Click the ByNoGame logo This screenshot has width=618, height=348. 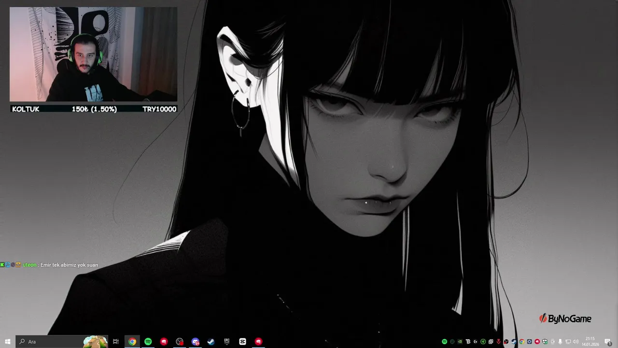pyautogui.click(x=565, y=319)
